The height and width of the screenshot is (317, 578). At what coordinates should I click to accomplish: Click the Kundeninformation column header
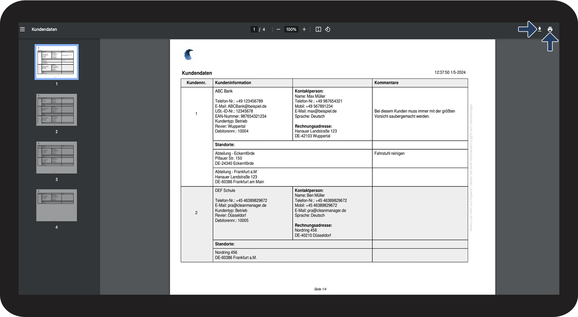[x=233, y=83]
